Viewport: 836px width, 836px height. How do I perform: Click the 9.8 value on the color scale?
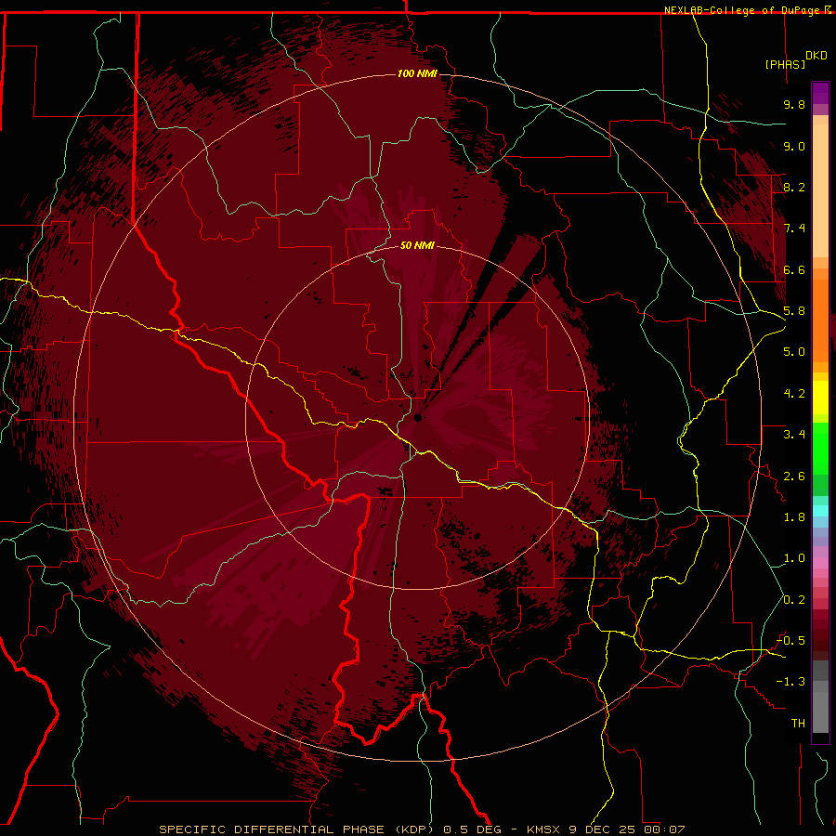(x=794, y=104)
